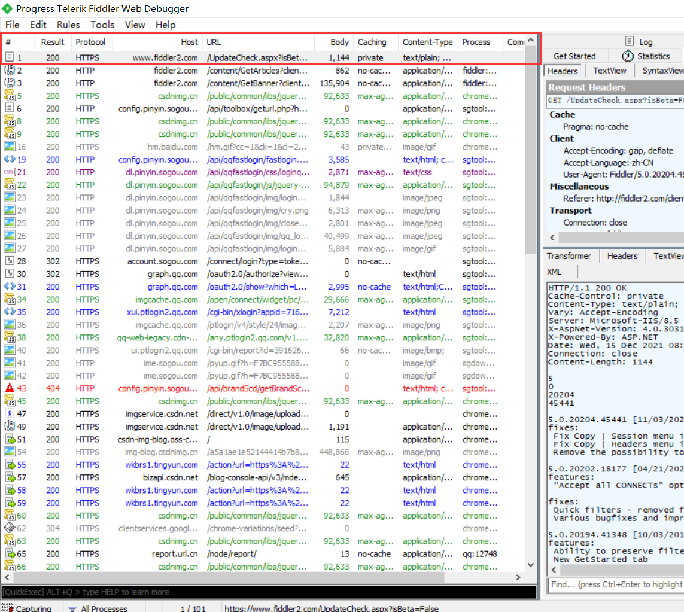Click the Pragma: no-cache header line

click(595, 126)
